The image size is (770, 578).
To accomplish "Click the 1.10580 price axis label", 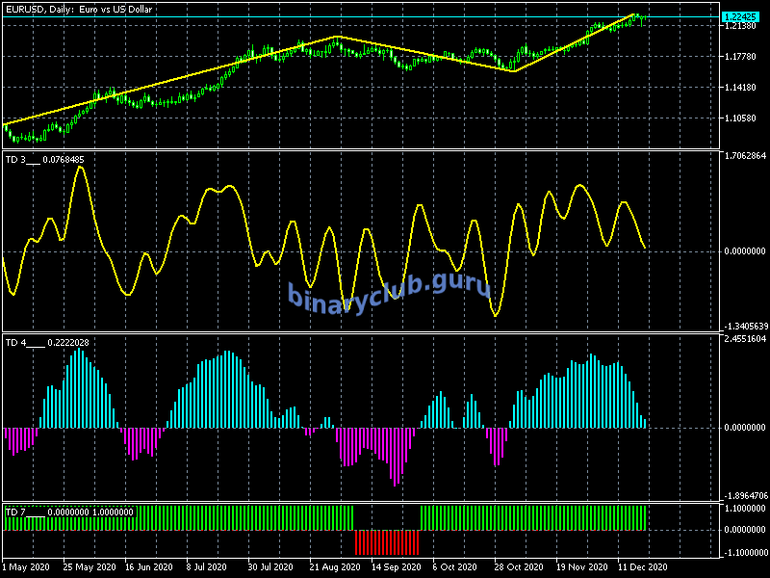I will pyautogui.click(x=740, y=118).
